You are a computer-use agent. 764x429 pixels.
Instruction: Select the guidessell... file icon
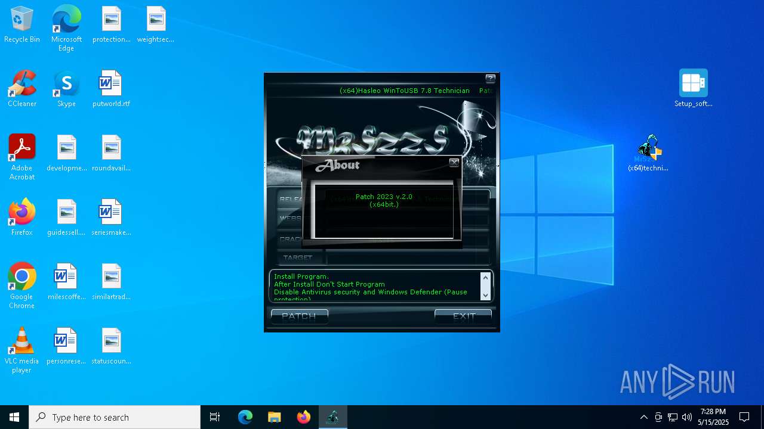(x=66, y=217)
